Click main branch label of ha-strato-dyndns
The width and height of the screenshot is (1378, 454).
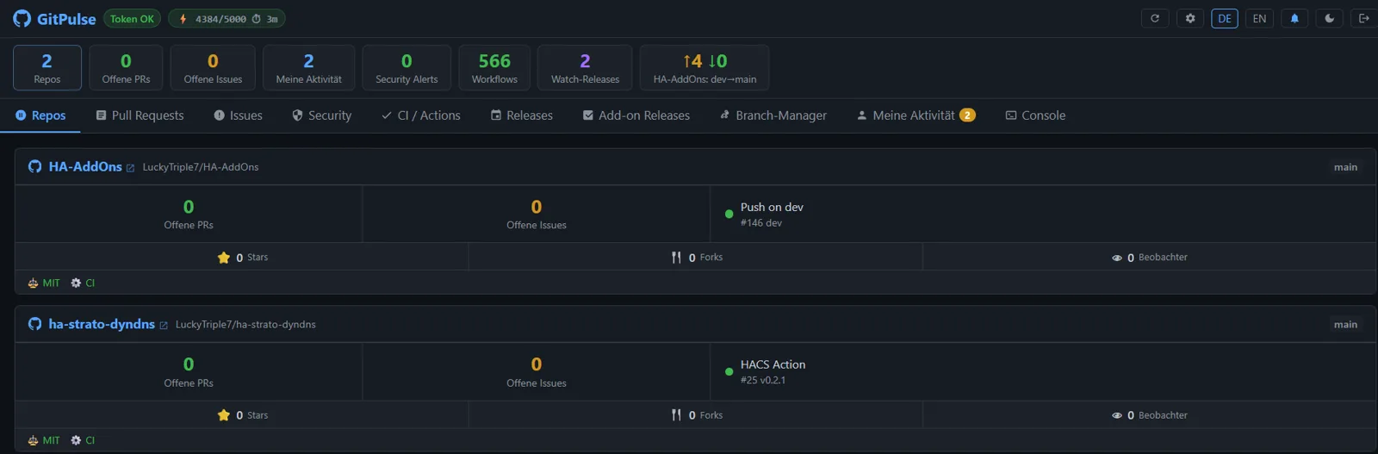click(1345, 325)
